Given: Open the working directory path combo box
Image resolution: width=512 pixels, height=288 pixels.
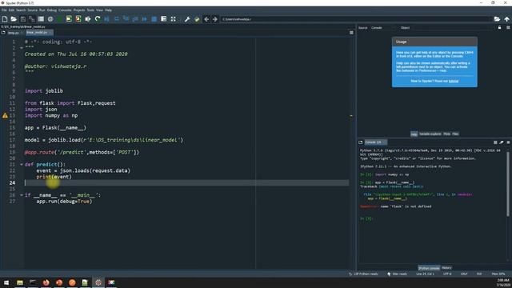Looking at the screenshot, I should 356,19.
